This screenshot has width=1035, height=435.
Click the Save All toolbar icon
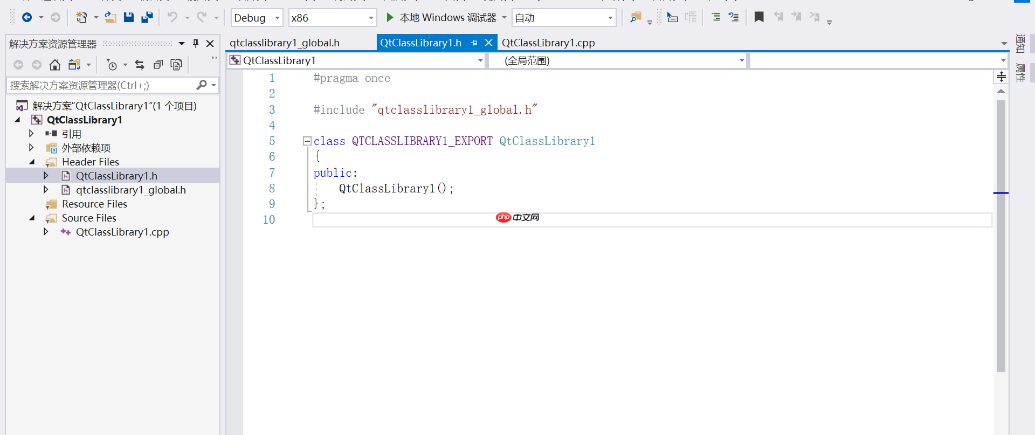pos(147,18)
